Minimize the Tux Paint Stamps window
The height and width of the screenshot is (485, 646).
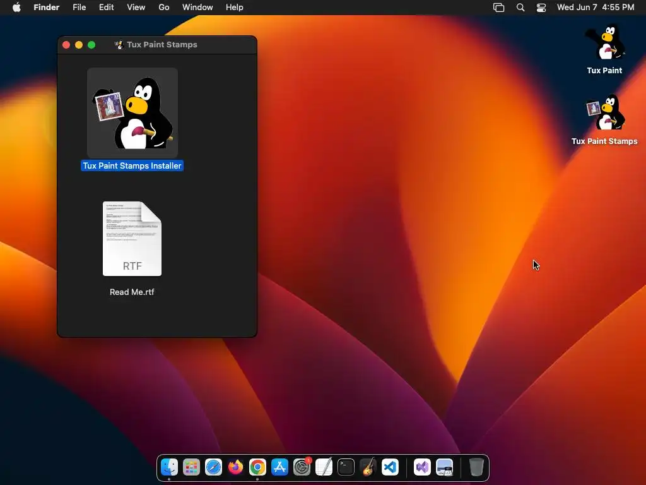coord(79,45)
